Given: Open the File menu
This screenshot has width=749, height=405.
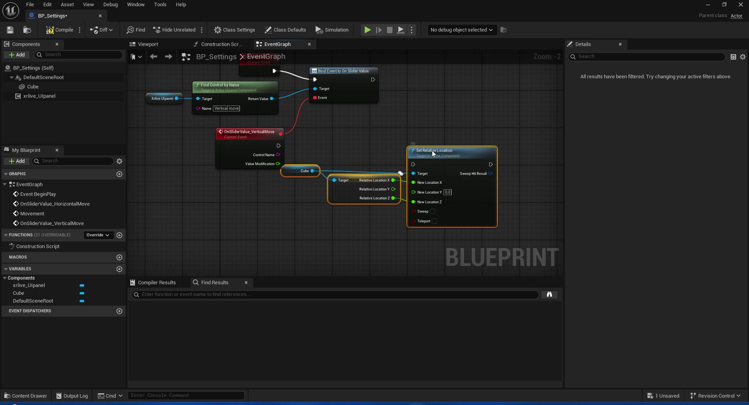Looking at the screenshot, I should (x=30, y=5).
